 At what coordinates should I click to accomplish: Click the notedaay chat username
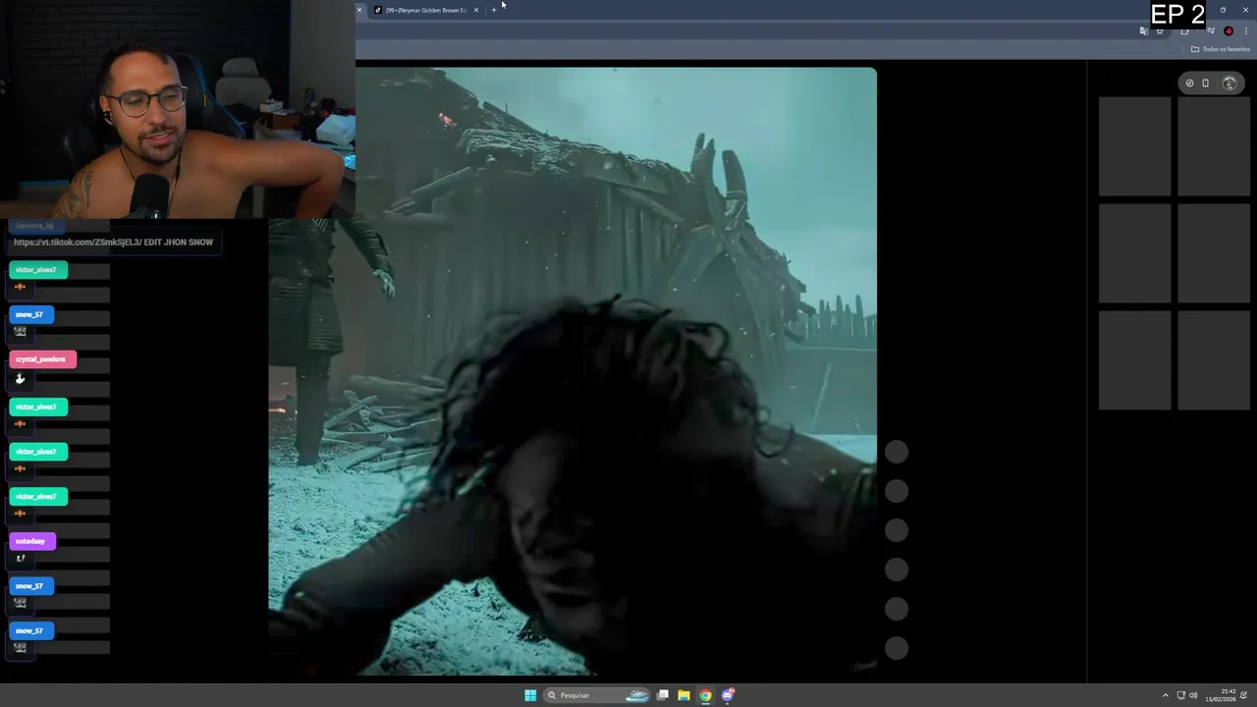32,541
